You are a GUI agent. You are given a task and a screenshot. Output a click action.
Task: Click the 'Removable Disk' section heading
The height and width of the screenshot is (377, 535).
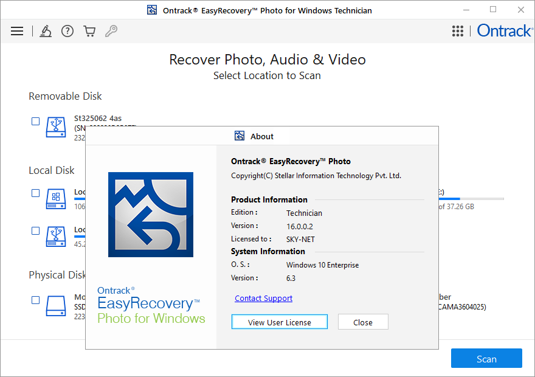pyautogui.click(x=65, y=96)
